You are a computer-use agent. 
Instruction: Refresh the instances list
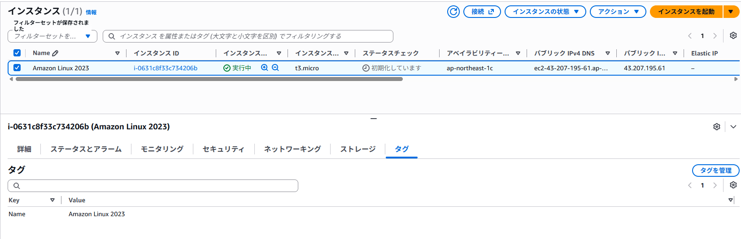pyautogui.click(x=453, y=12)
